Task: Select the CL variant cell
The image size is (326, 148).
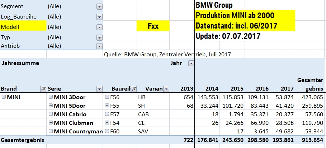Action: click(x=153, y=123)
